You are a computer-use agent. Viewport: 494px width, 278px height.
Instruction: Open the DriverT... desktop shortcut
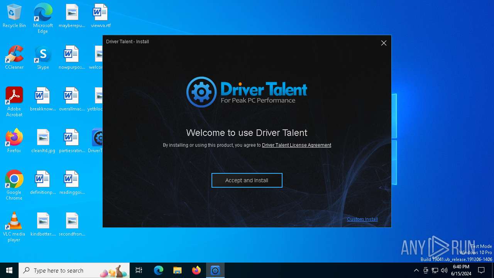(96, 141)
